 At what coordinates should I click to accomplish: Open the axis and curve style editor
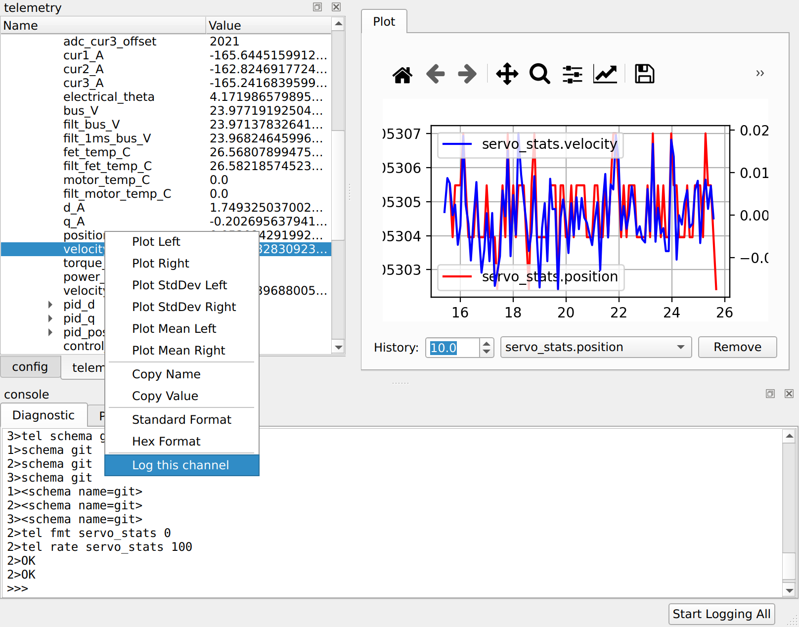(x=605, y=73)
